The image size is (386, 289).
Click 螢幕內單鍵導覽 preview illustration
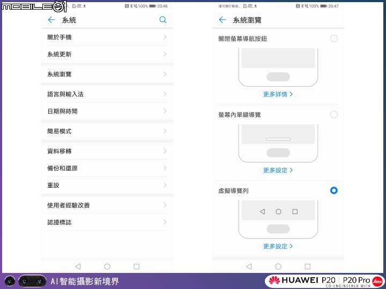[278, 143]
